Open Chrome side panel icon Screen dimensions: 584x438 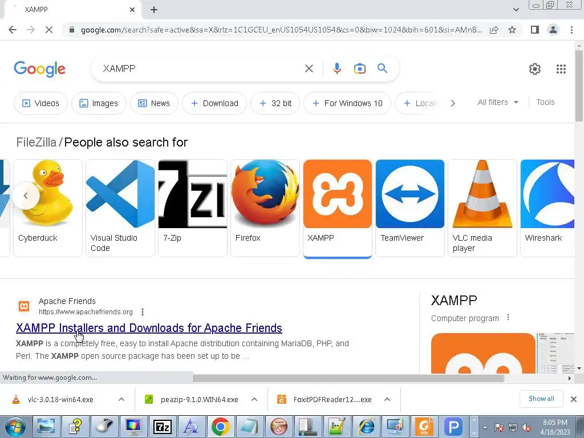535,30
